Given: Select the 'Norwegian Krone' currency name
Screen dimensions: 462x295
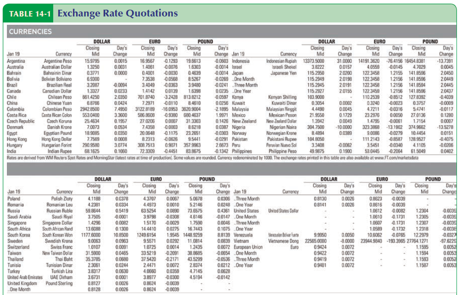Looking at the screenshot, I should coord(282,133).
